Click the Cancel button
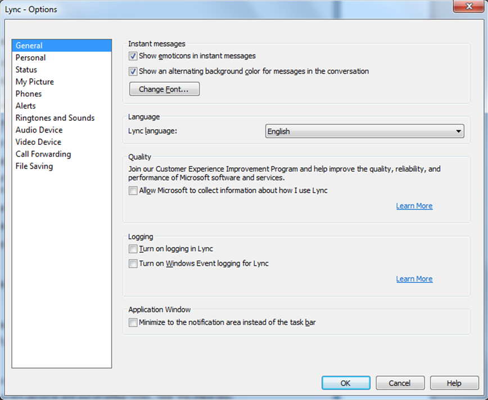 click(x=400, y=383)
